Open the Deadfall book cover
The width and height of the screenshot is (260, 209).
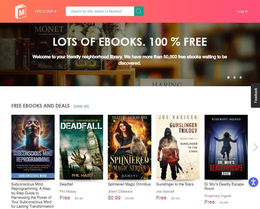pos(81,147)
